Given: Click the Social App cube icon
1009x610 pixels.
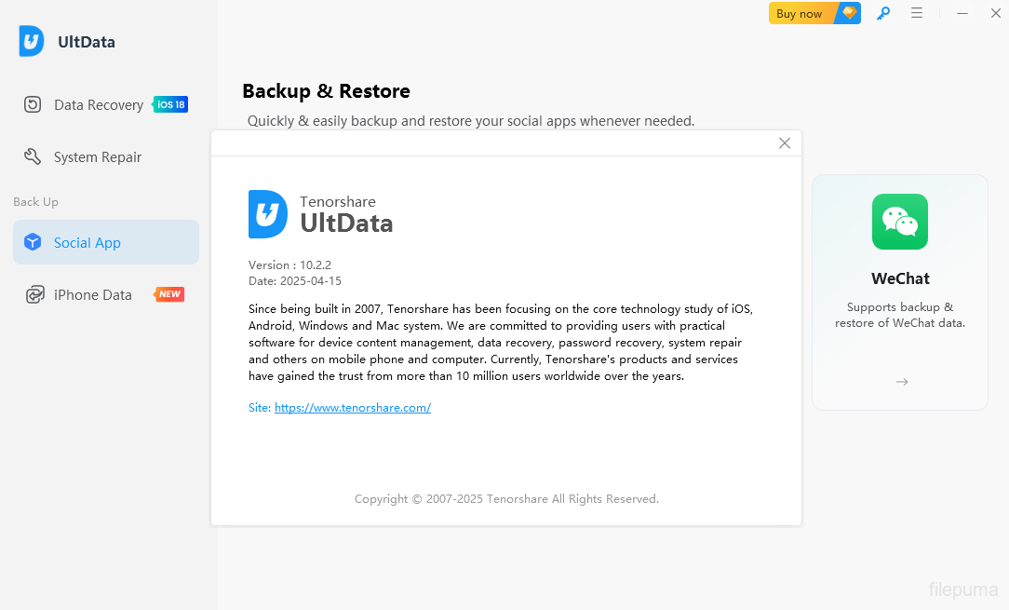Looking at the screenshot, I should 33,242.
